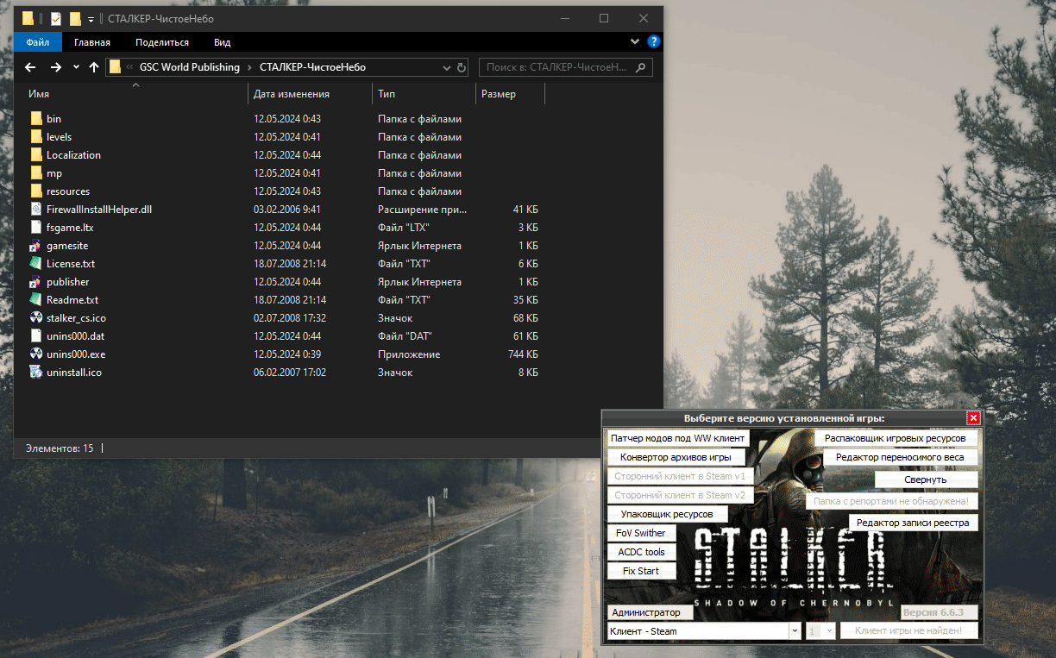Image resolution: width=1056 pixels, height=658 pixels.
Task: Go up one folder level arrow
Action: (94, 67)
